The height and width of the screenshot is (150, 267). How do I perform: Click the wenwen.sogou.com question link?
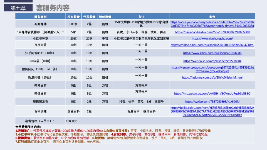pyautogui.click(x=212, y=69)
